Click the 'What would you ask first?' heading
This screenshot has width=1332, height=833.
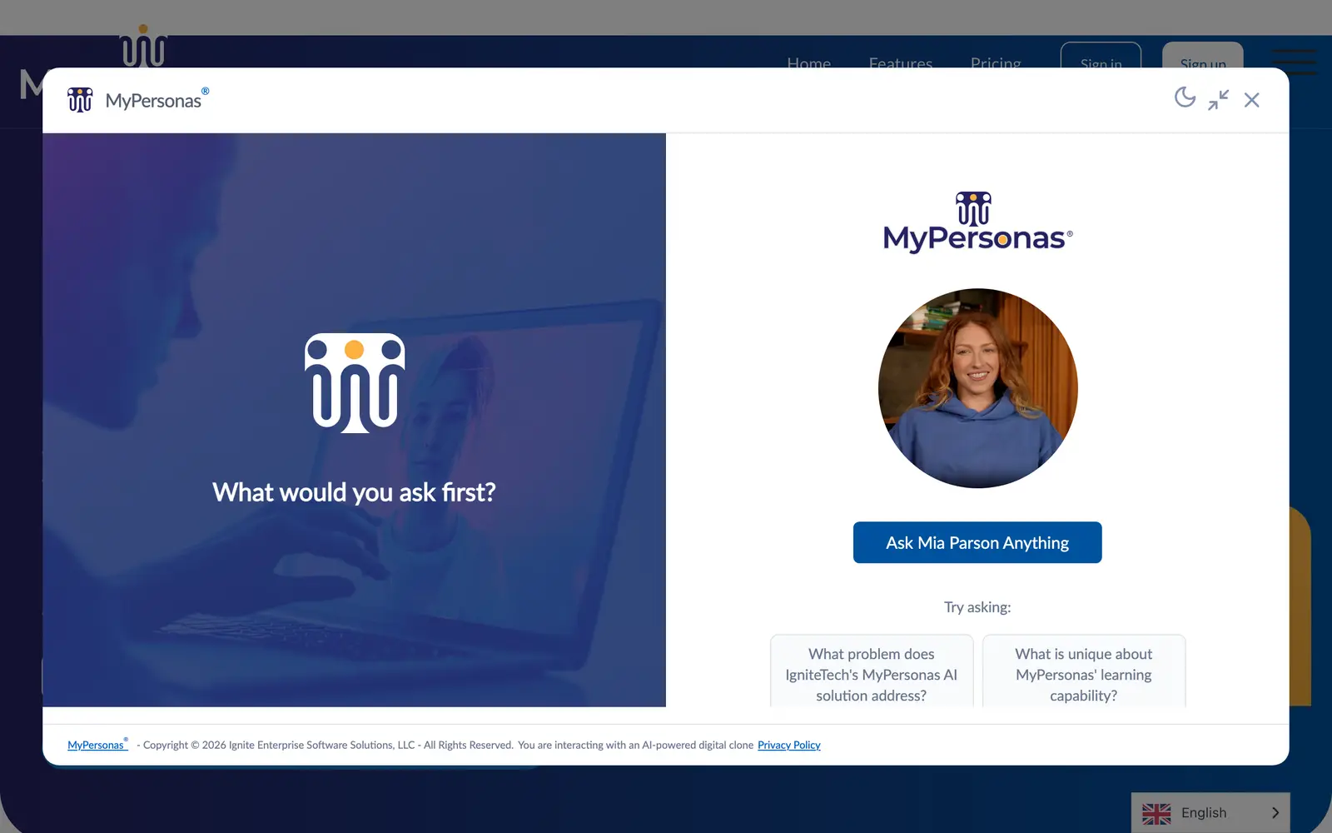pos(354,492)
